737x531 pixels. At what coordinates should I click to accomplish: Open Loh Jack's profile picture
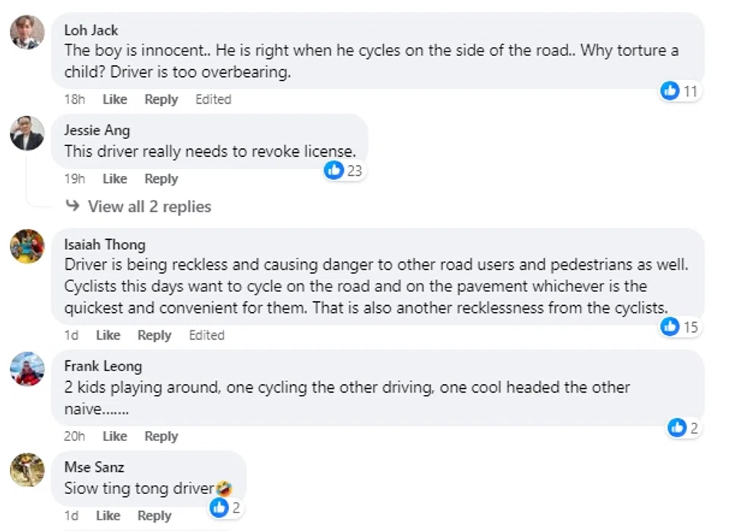point(27,32)
